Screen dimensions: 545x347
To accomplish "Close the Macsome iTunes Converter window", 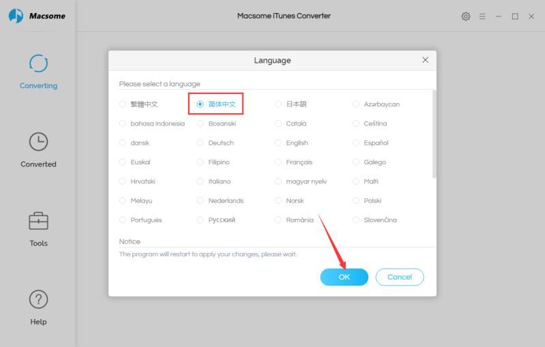I will (x=531, y=16).
